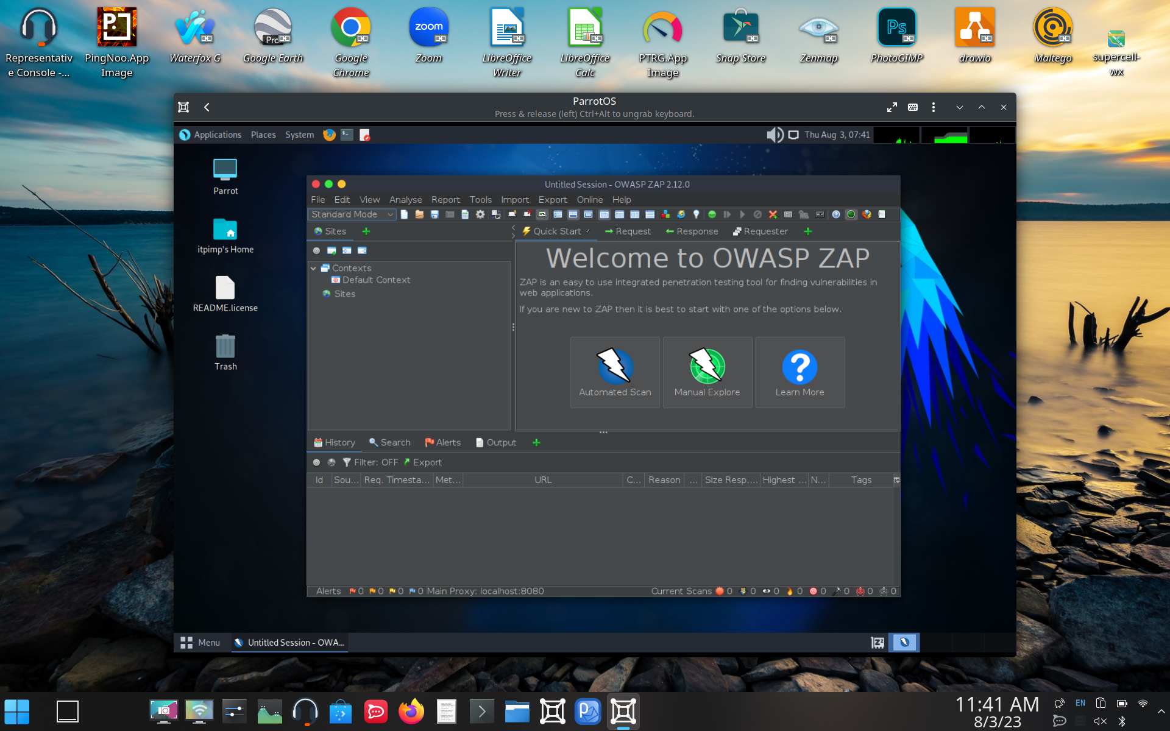Viewport: 1170px width, 731px height.
Task: Open Session Options gear icon
Action: pos(480,214)
